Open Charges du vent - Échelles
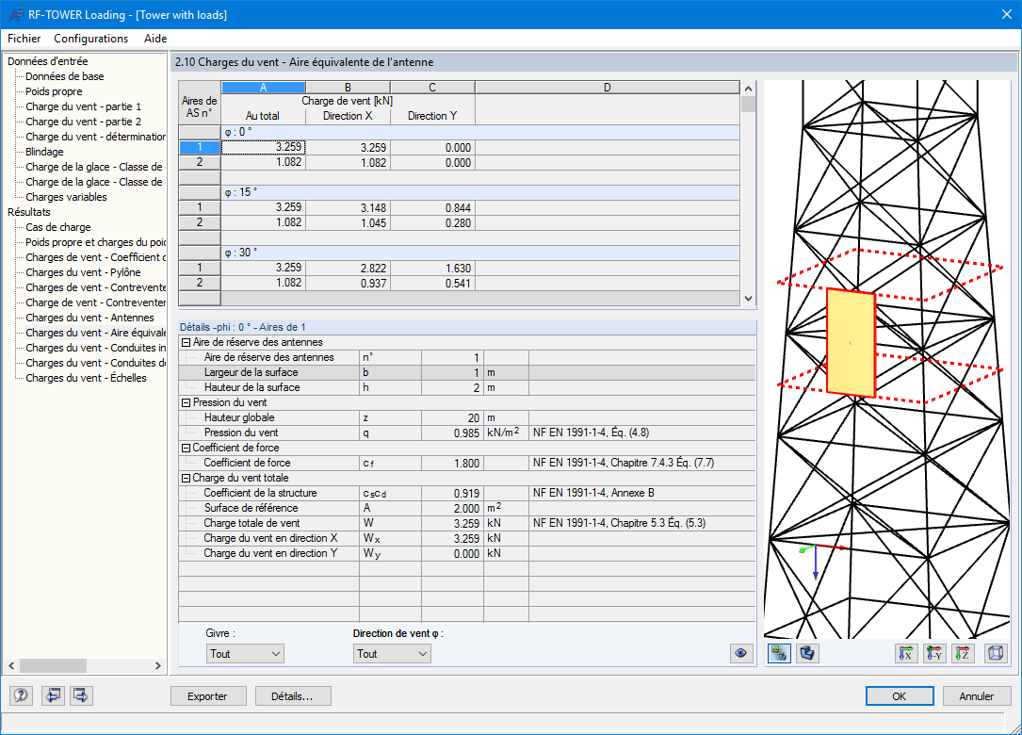 [86, 378]
